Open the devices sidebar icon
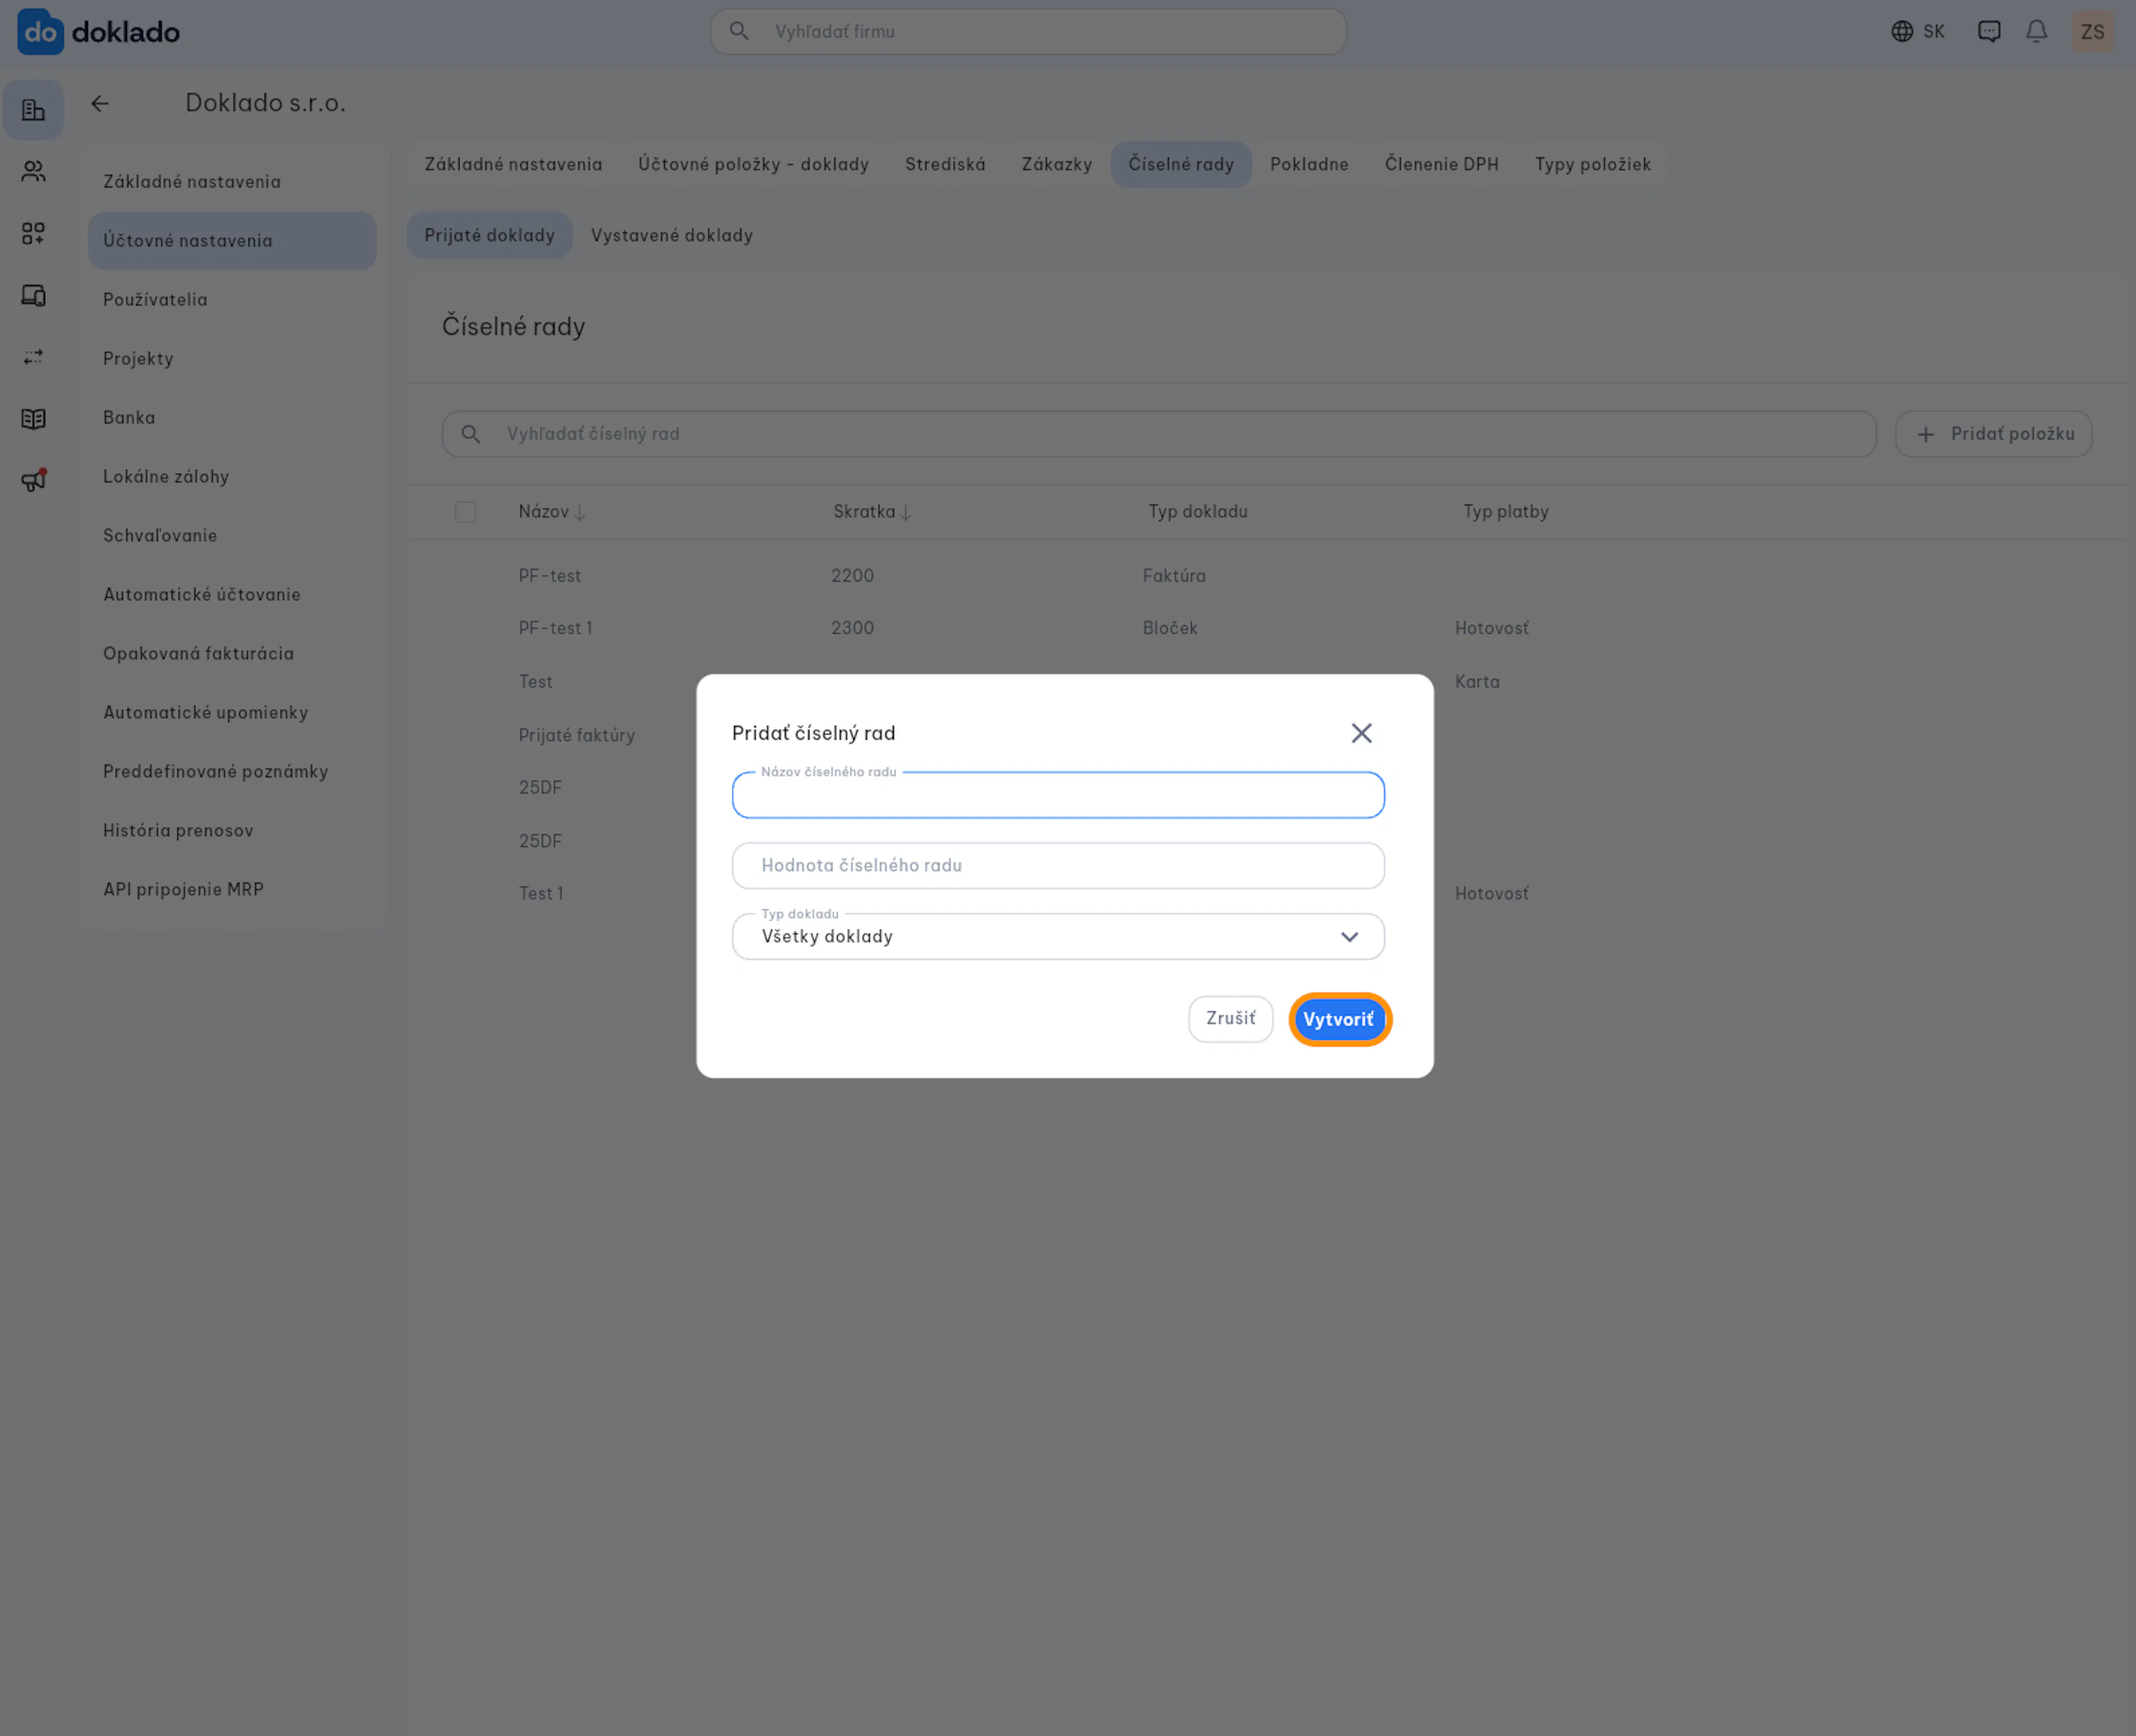This screenshot has width=2136, height=1736. point(33,296)
